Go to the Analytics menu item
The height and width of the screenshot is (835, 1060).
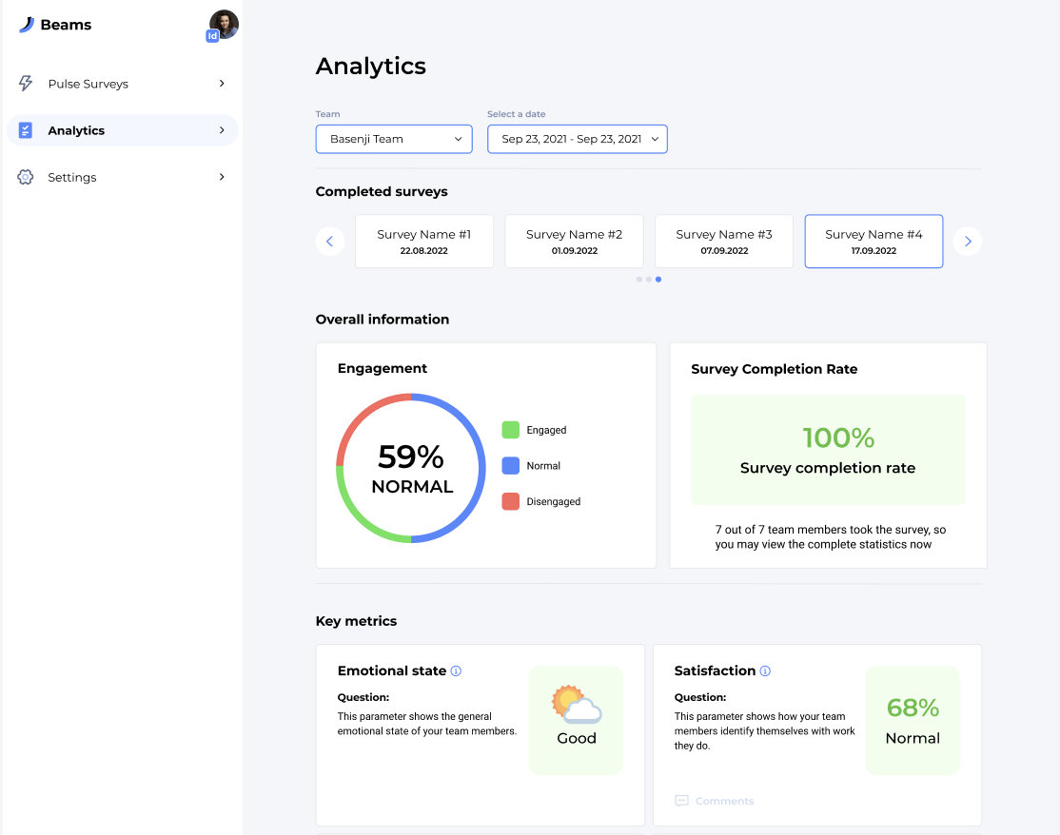pyautogui.click(x=76, y=131)
